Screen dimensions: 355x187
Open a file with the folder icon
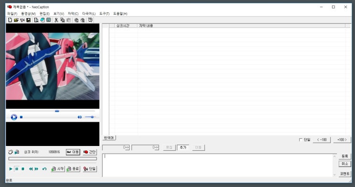point(16,20)
